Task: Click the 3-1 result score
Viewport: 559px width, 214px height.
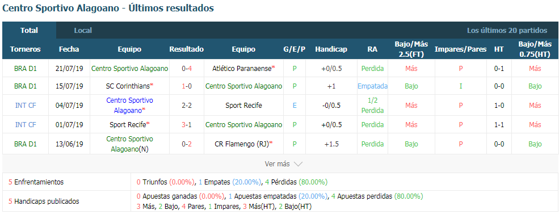Action: pyautogui.click(x=187, y=125)
